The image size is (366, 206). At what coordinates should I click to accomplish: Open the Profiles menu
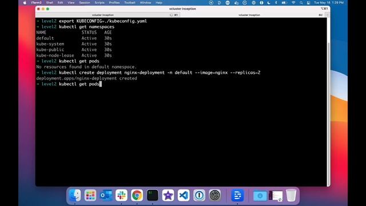[x=114, y=3]
